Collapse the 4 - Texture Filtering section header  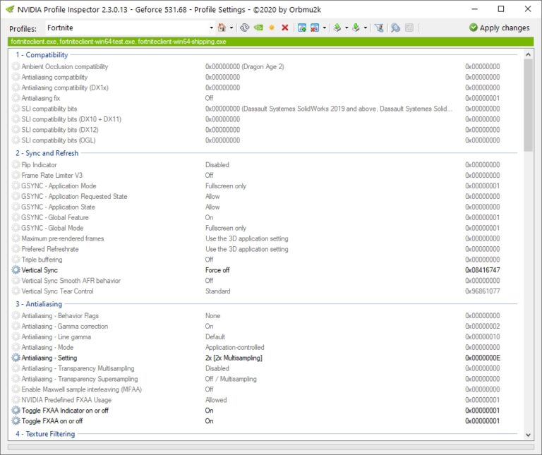(45, 434)
